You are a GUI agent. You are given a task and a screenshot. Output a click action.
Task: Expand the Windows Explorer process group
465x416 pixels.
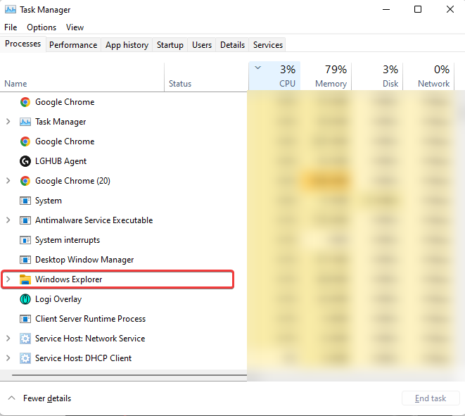(8, 279)
